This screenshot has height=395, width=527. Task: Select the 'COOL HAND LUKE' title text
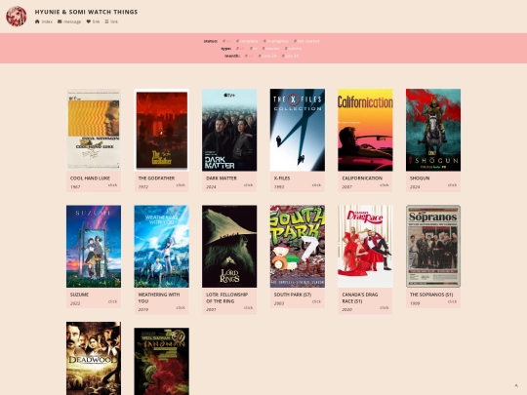(x=90, y=178)
